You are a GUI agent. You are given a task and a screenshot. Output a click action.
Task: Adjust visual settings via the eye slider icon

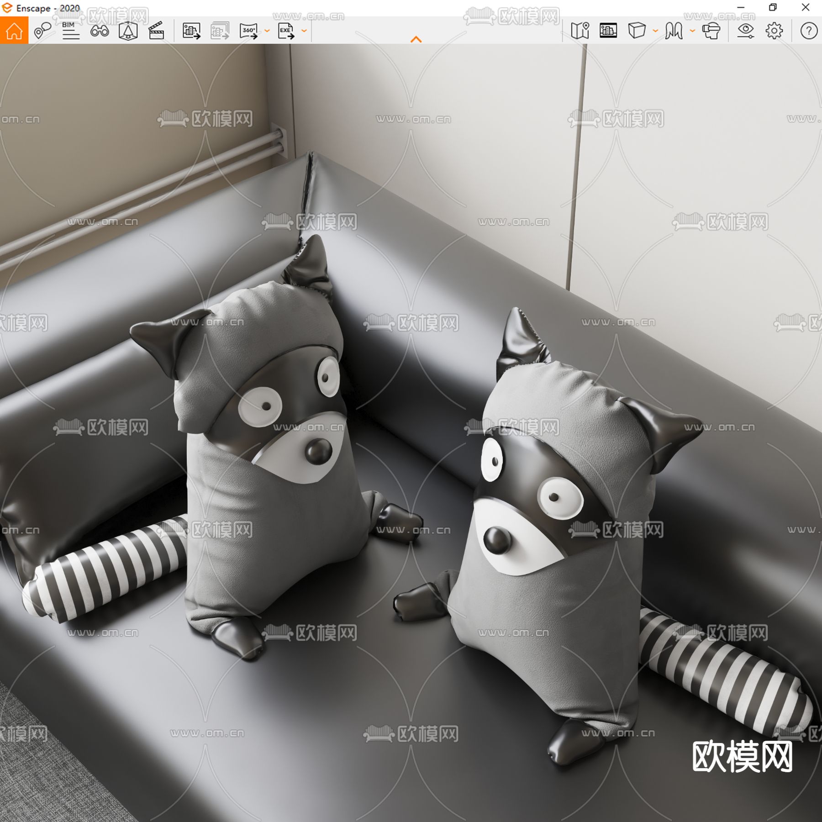coord(745,31)
